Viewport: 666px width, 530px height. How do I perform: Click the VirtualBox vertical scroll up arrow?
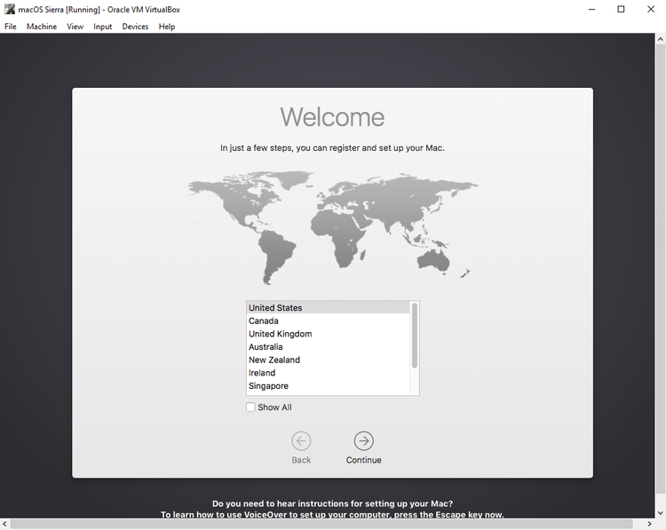click(x=660, y=39)
